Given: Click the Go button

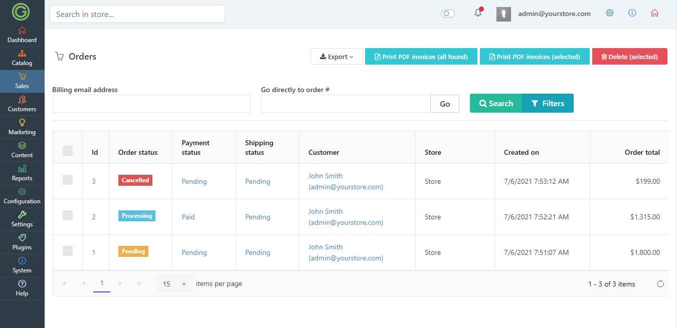Looking at the screenshot, I should click(445, 104).
